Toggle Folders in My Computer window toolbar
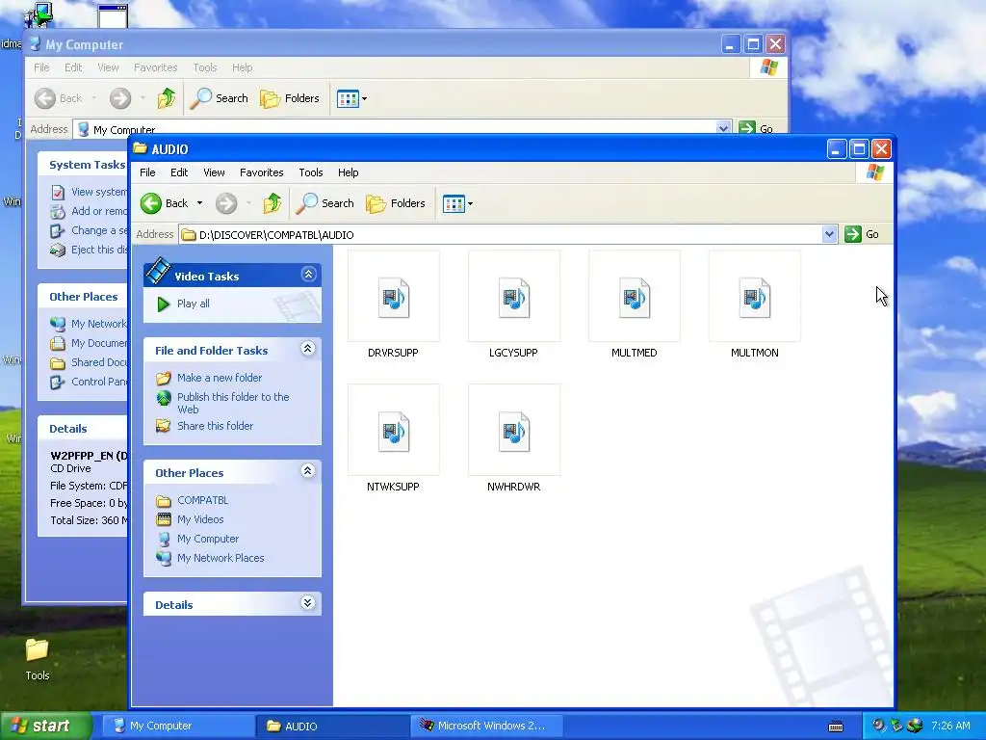Viewport: 986px width, 740px height. coord(290,98)
